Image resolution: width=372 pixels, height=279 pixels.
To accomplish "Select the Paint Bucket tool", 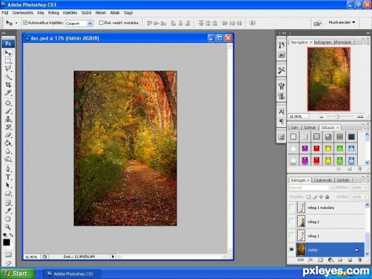I will point(8,143).
